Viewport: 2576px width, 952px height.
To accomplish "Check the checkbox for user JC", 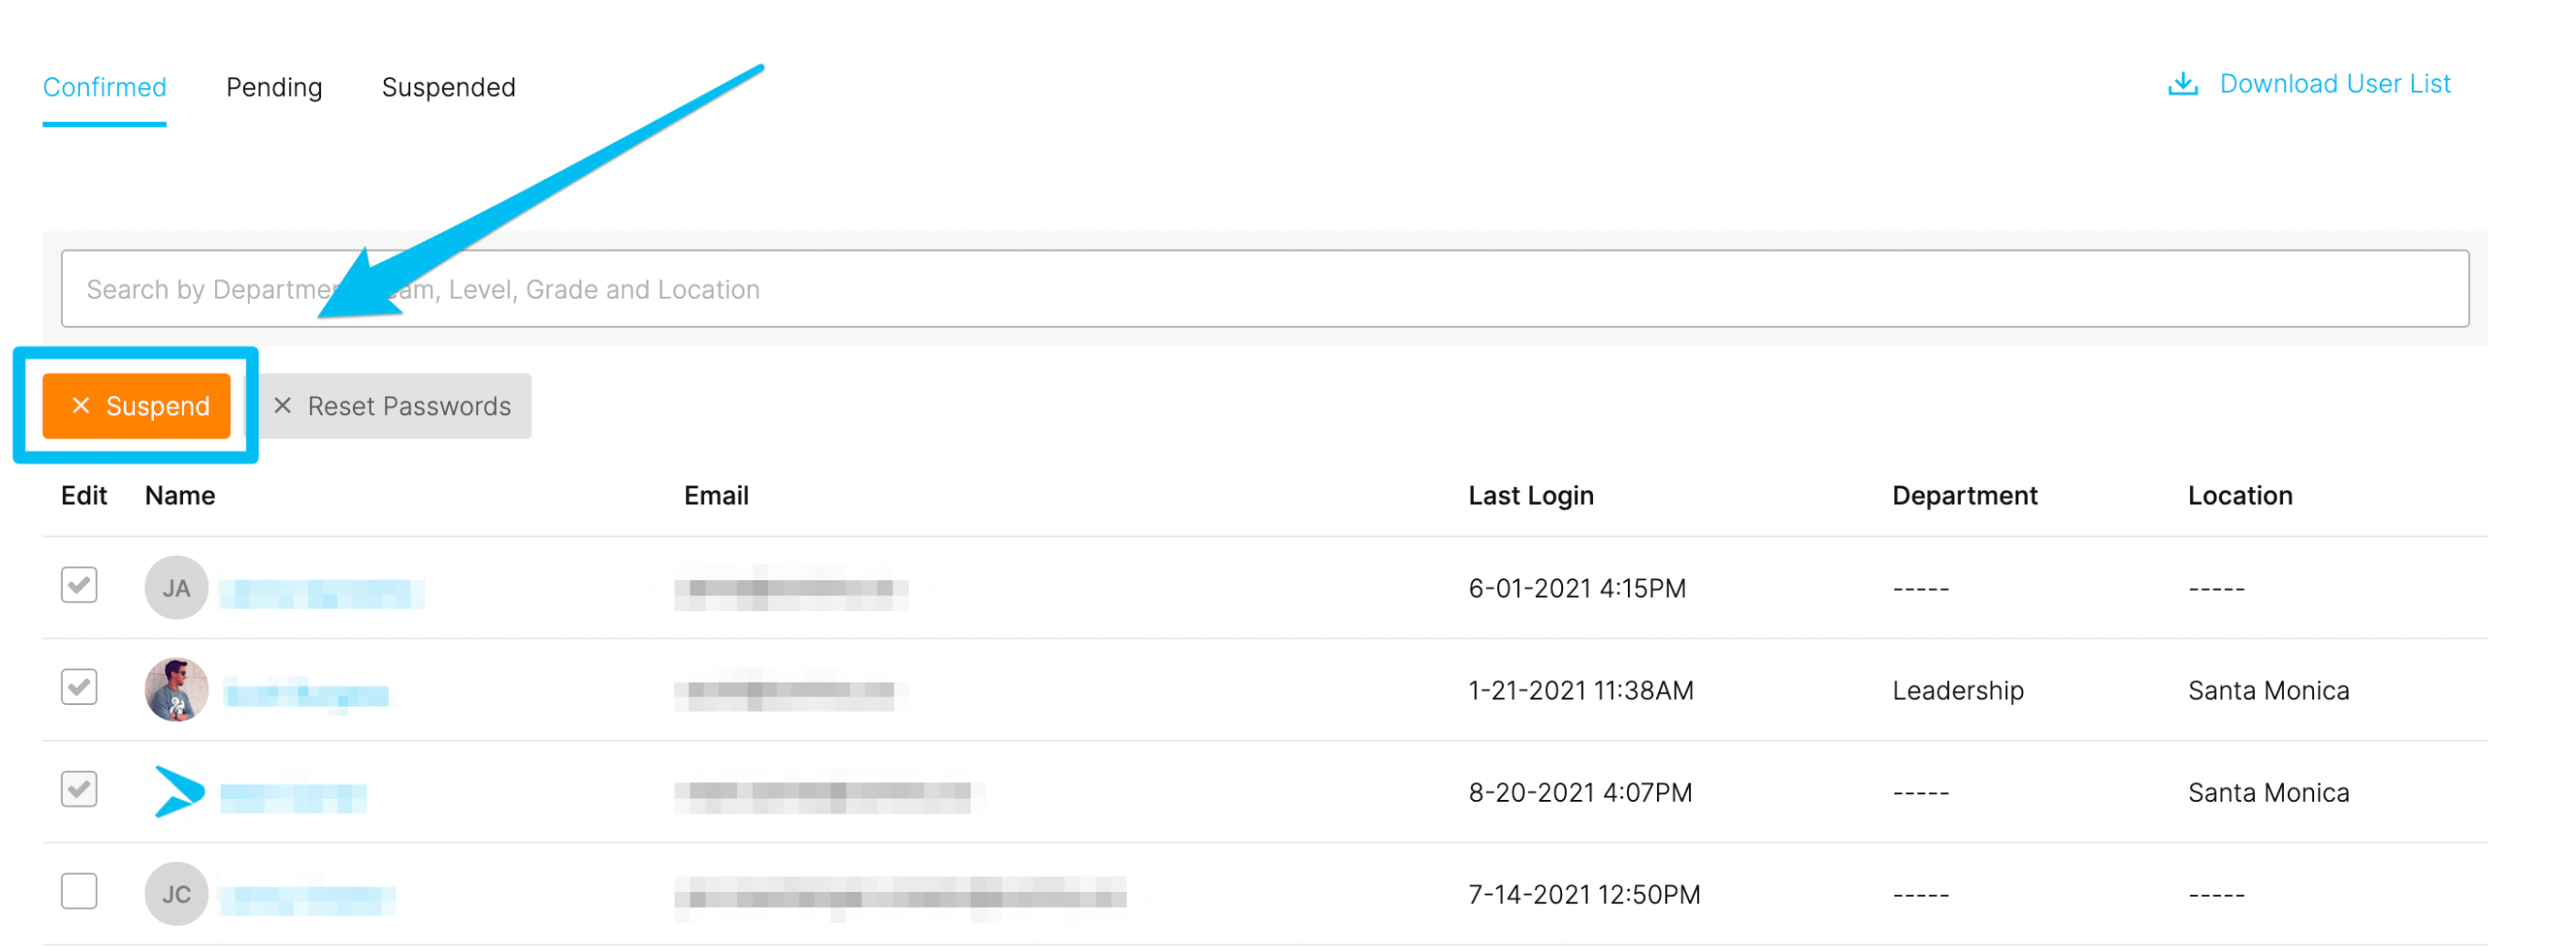I will click(x=79, y=891).
